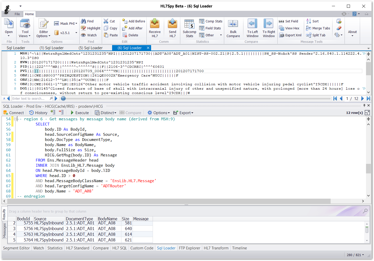This screenshot has height=261, width=374.
Task: Run Subcomp Stats
Action: click(x=189, y=28)
